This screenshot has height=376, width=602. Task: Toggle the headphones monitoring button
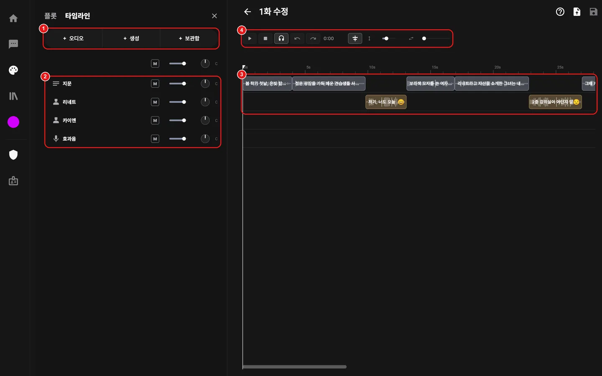coord(281,38)
